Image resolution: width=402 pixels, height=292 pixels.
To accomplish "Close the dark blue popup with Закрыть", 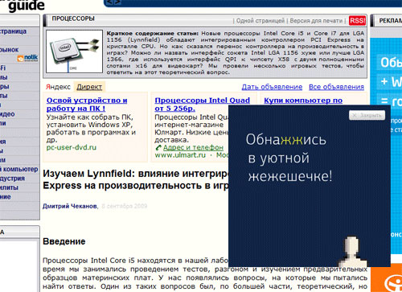I will click(x=367, y=115).
